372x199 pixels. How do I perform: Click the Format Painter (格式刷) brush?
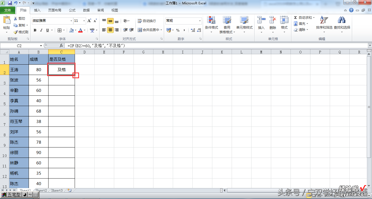(x=21, y=32)
